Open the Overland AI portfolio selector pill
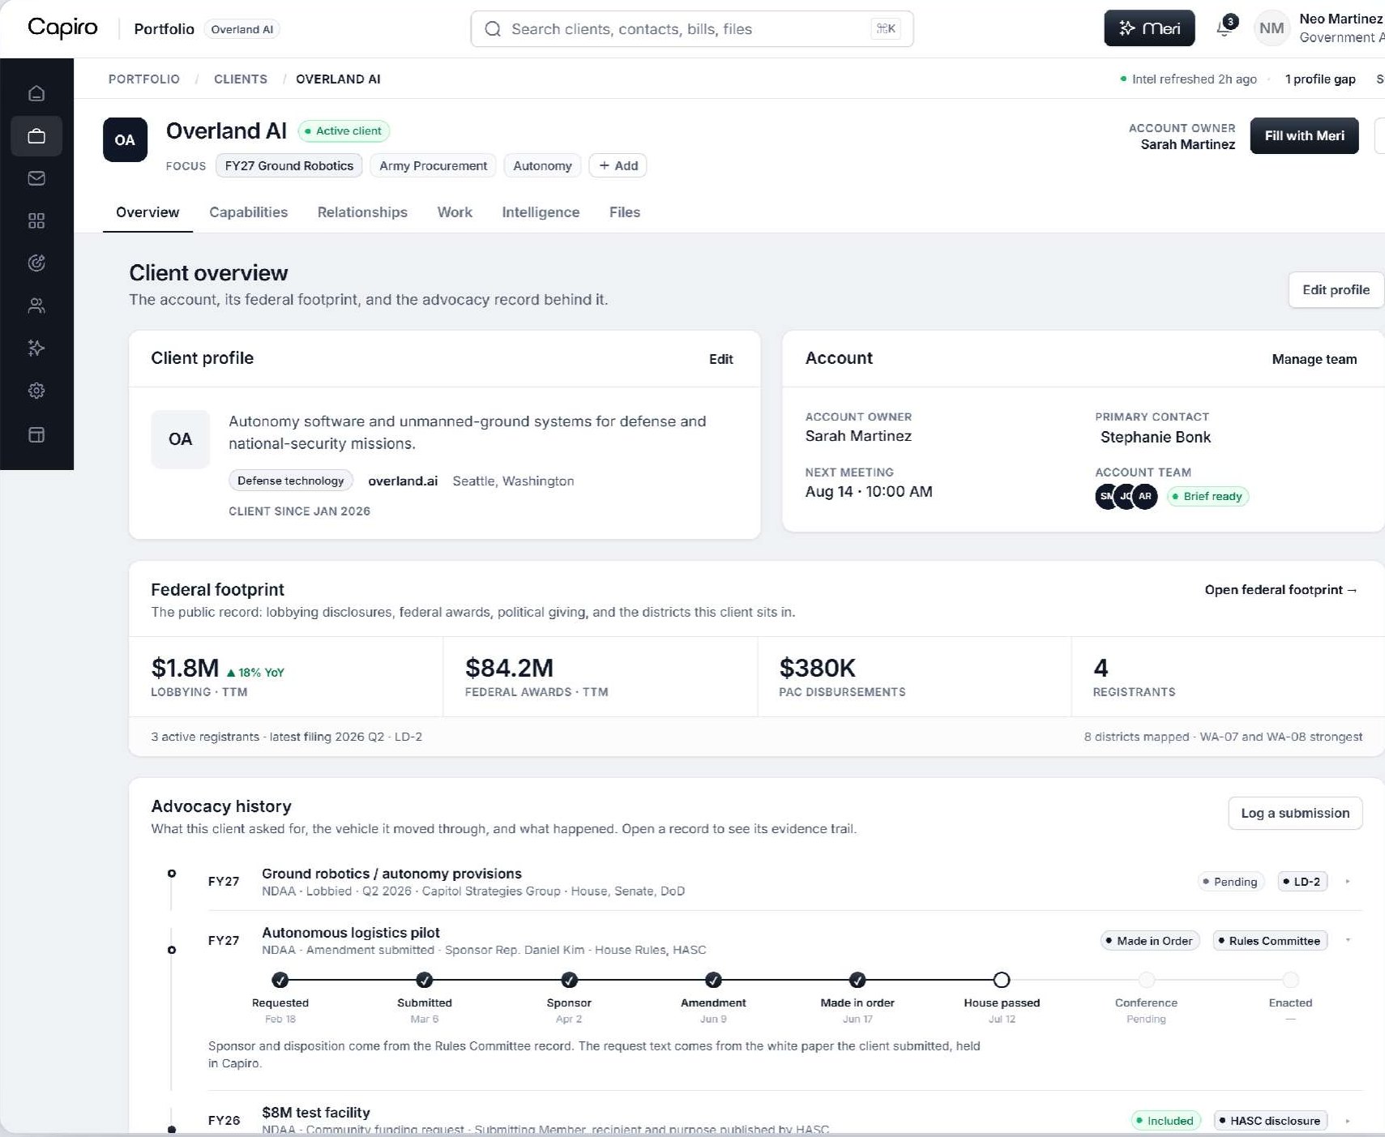 (242, 29)
